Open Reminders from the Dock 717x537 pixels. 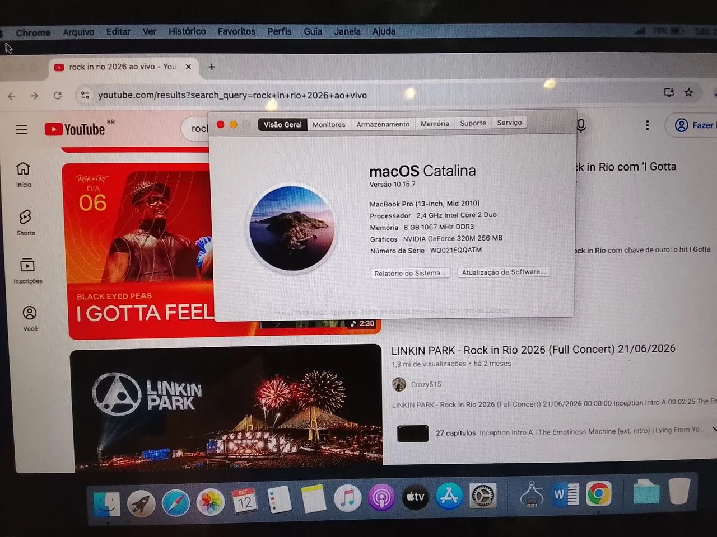280,500
